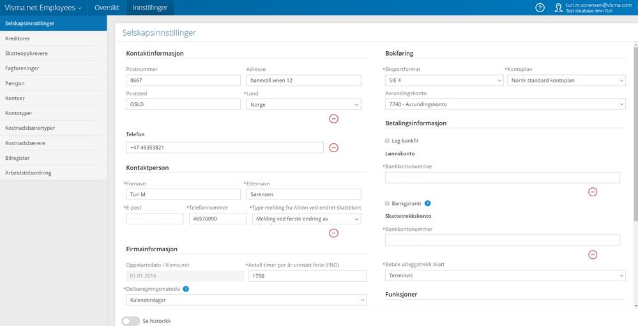Open the Delberegningsmetode dropdown showing Kalenderdager
The height and width of the screenshot is (326, 638).
[246, 300]
